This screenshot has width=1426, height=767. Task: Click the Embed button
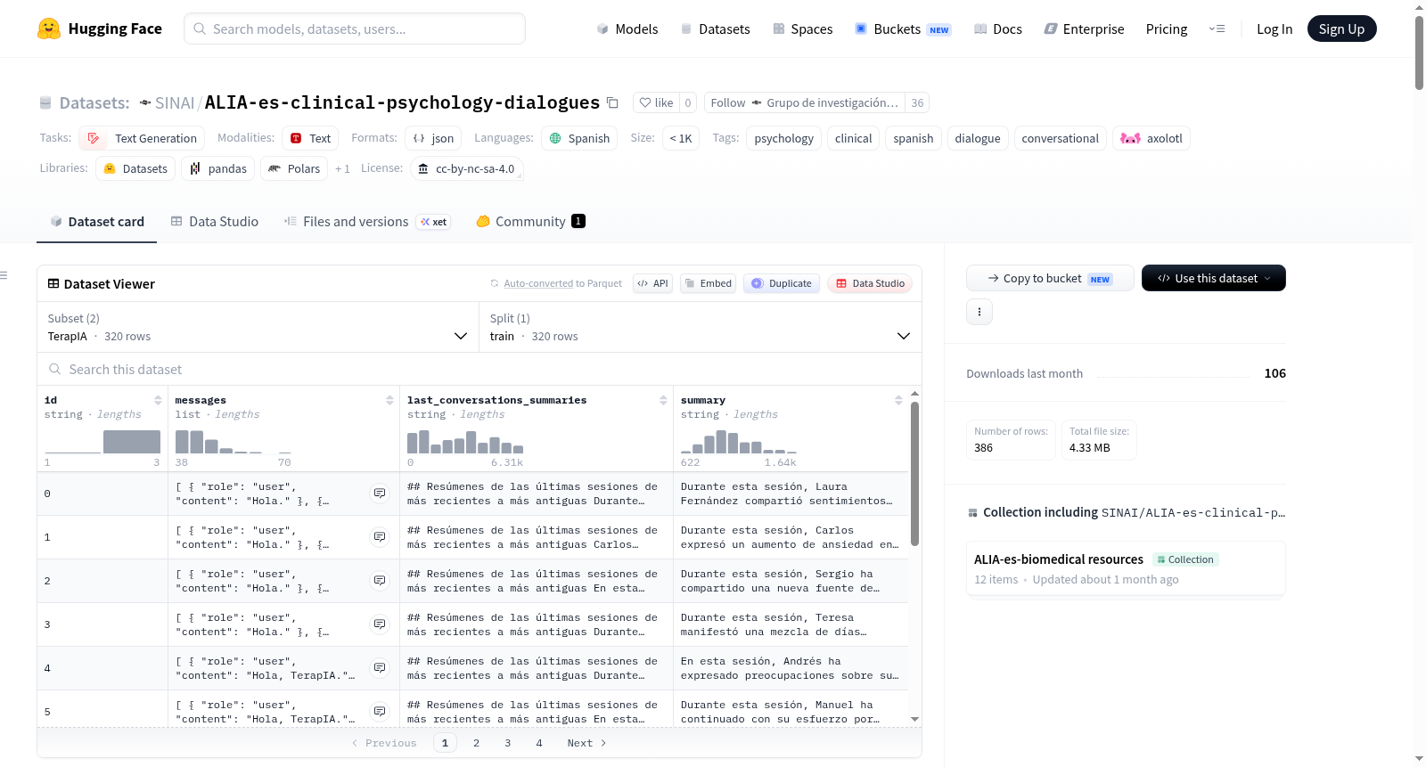coord(708,283)
